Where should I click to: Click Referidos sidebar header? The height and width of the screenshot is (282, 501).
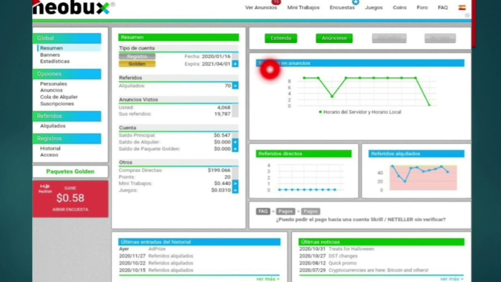pos(67,116)
